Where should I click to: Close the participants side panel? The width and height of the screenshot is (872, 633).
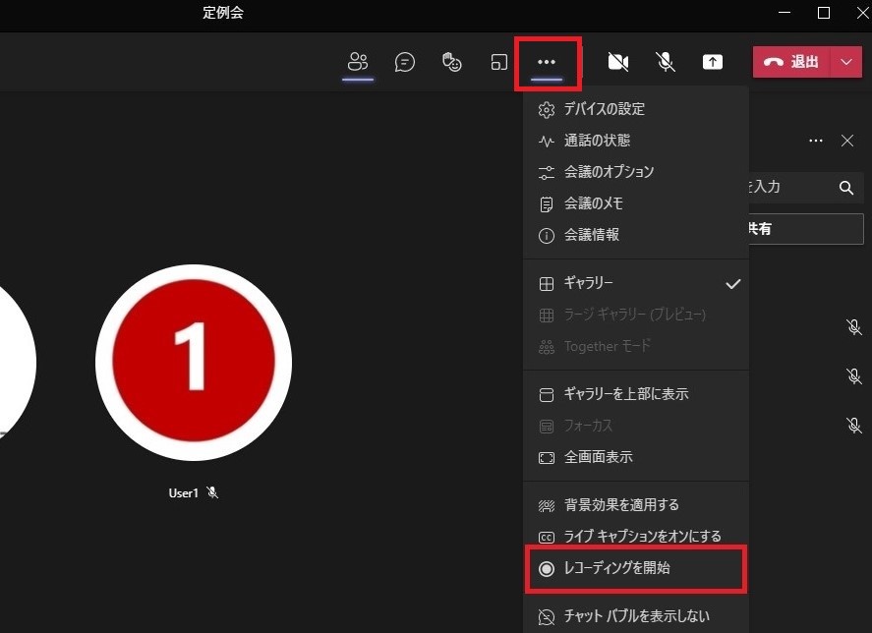point(847,141)
